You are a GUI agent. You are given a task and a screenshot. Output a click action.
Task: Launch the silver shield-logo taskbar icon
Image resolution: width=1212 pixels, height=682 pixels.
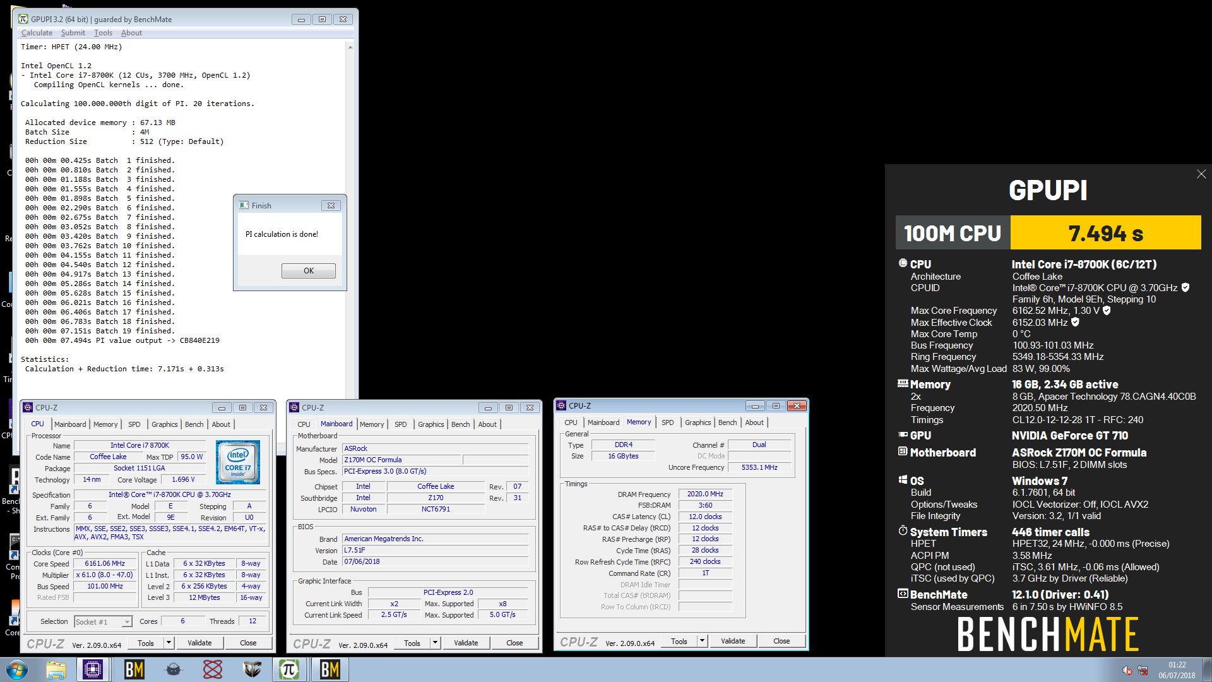(252, 669)
